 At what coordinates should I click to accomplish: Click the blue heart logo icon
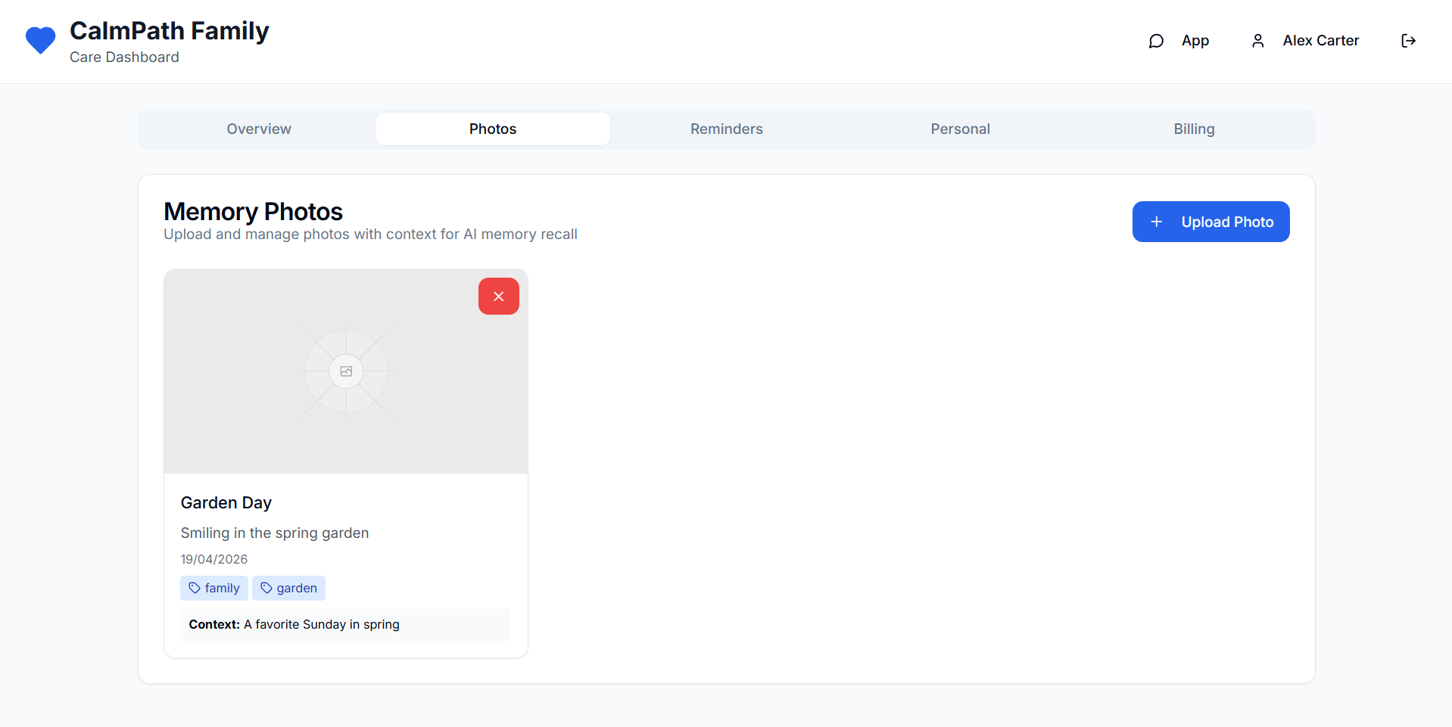pyautogui.click(x=41, y=40)
